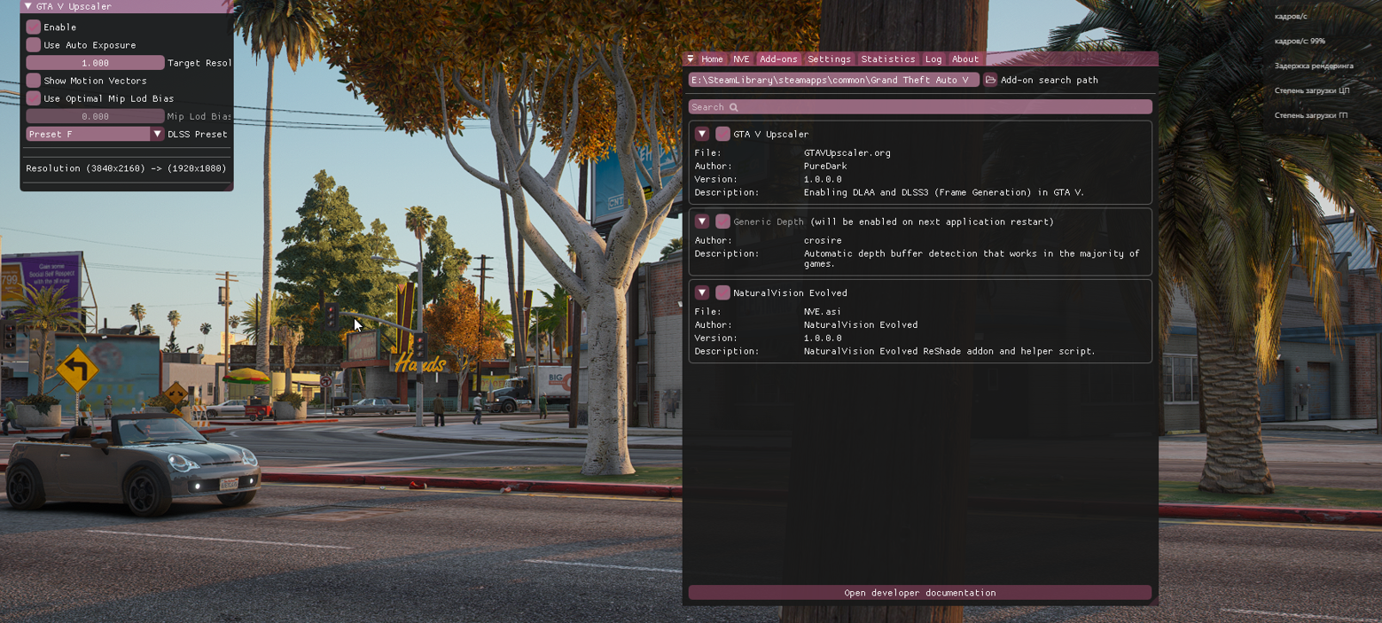Collapse the GTA V Upscaler add-on entry
This screenshot has height=623, width=1382.
[702, 134]
